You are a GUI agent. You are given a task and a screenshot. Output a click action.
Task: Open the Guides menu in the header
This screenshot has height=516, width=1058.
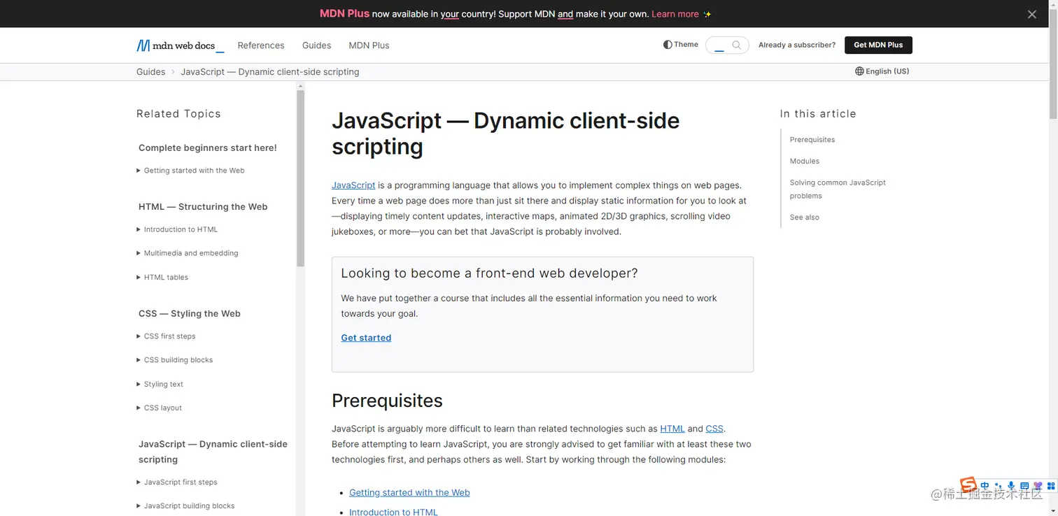point(316,45)
